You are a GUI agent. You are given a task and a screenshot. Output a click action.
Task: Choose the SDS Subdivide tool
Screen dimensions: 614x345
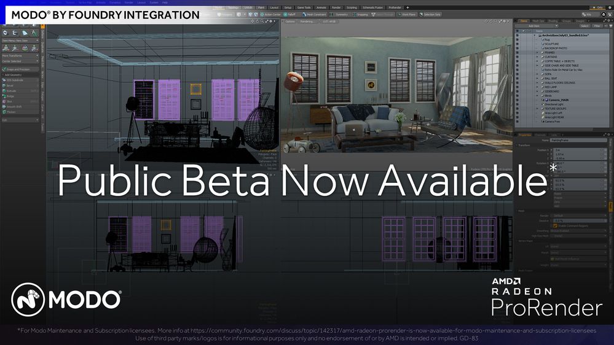pos(20,80)
